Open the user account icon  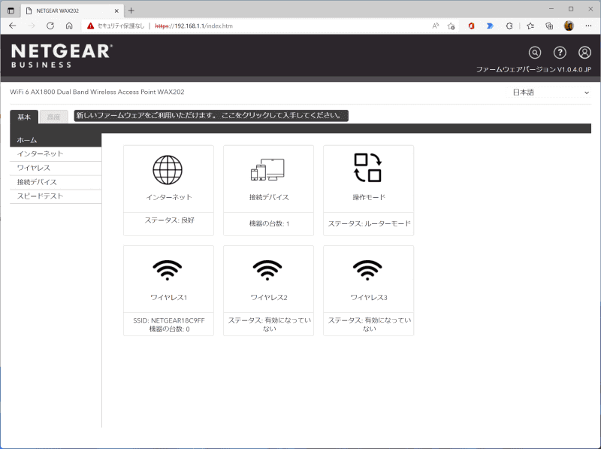click(x=584, y=52)
